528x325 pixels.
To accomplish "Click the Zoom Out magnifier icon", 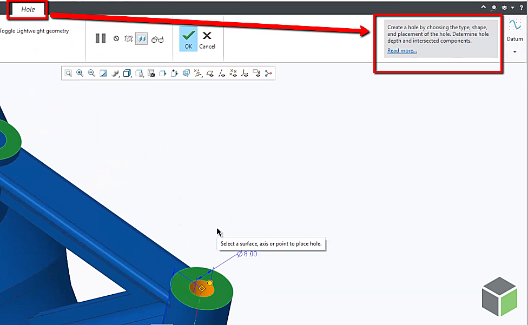I will (x=91, y=74).
